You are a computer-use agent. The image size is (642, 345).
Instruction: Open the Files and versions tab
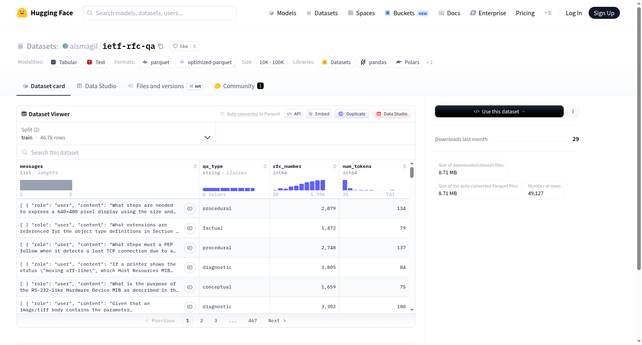coord(165,86)
